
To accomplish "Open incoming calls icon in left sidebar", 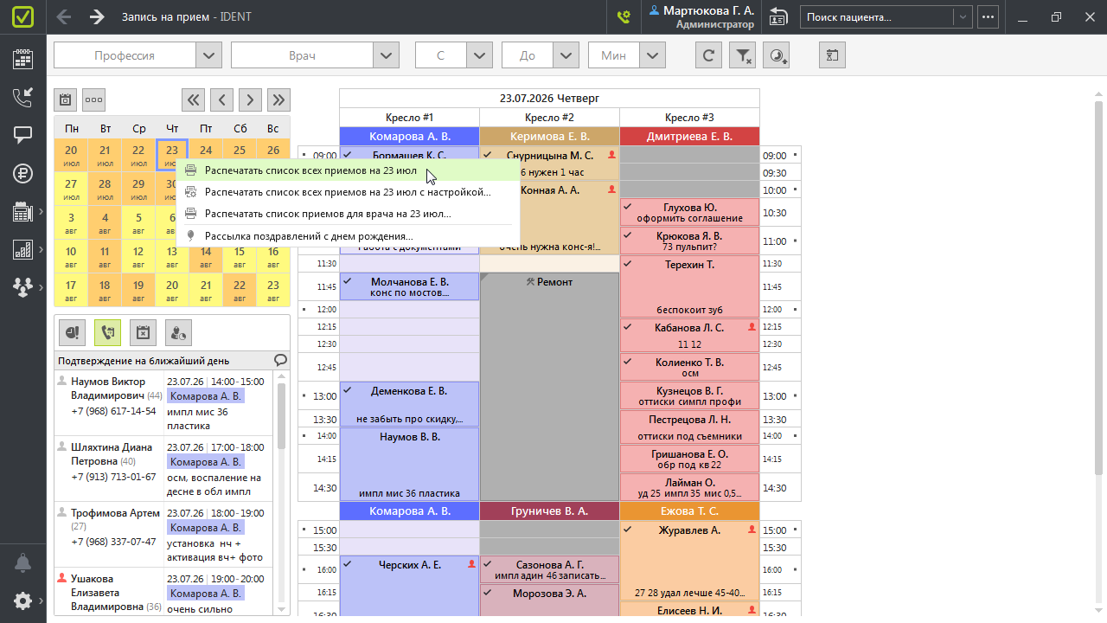I will tap(23, 97).
